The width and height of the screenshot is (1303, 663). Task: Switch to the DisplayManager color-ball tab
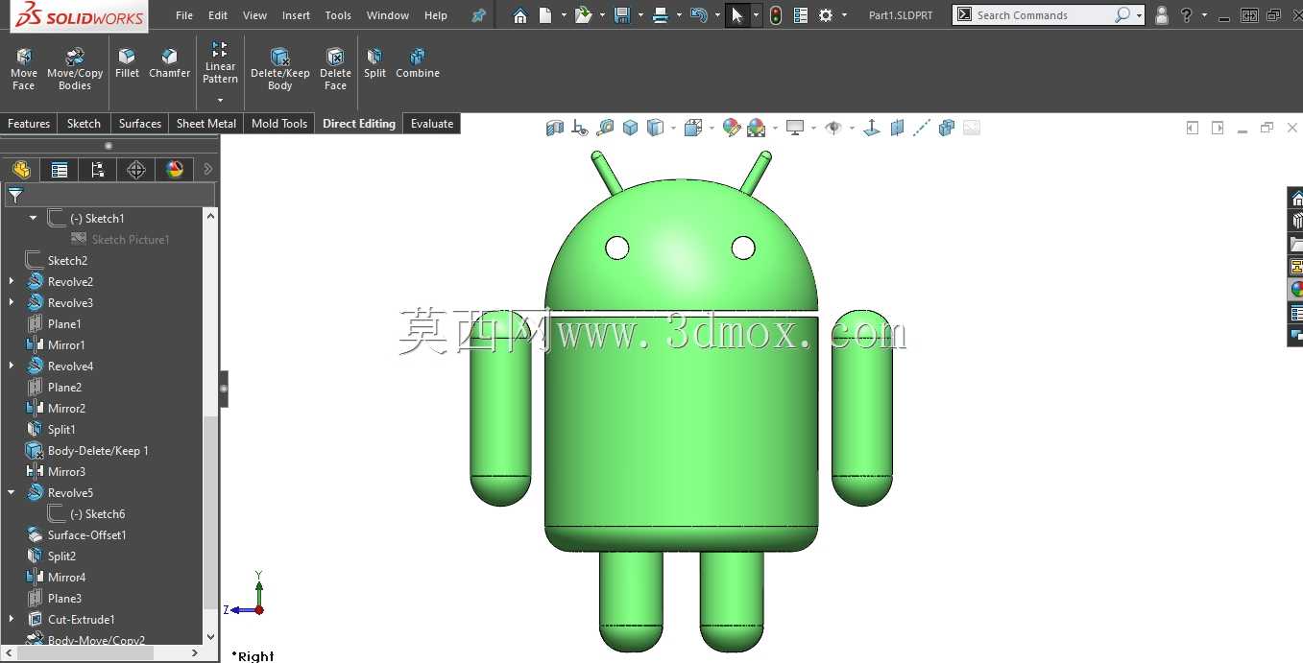[x=175, y=170]
